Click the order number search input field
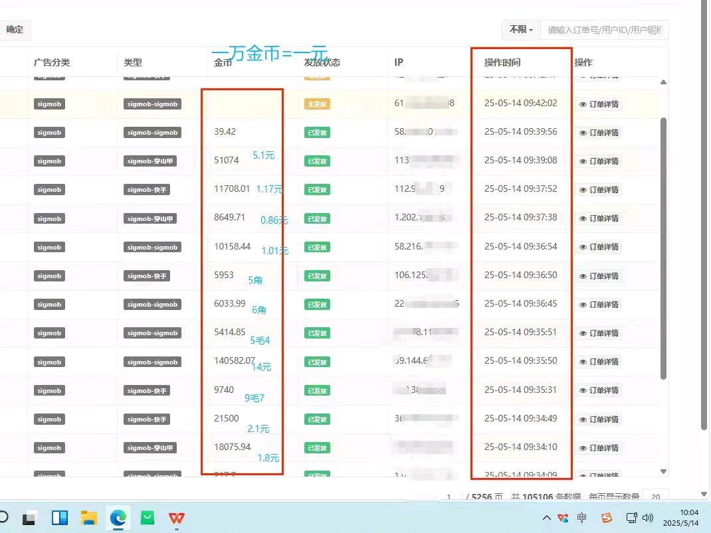 (605, 30)
